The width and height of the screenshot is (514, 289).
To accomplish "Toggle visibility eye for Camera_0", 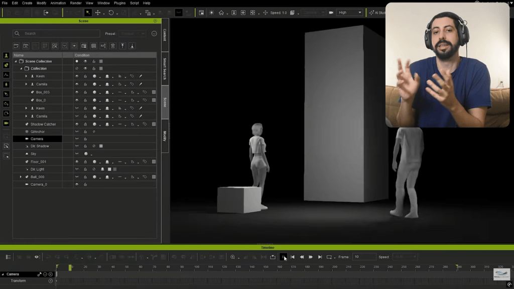I will 77,184.
